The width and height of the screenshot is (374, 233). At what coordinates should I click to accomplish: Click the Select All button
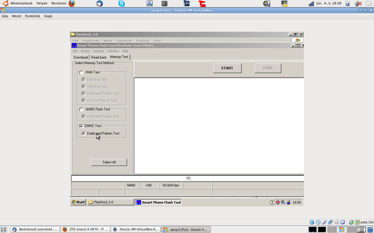click(109, 162)
